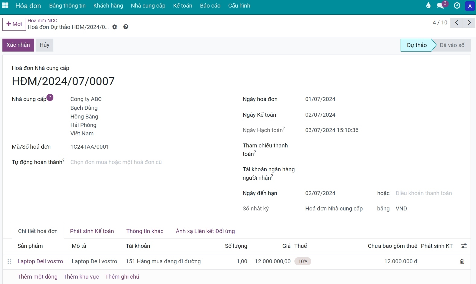Show help tooltip beside Nhà cung cấp

50,97
